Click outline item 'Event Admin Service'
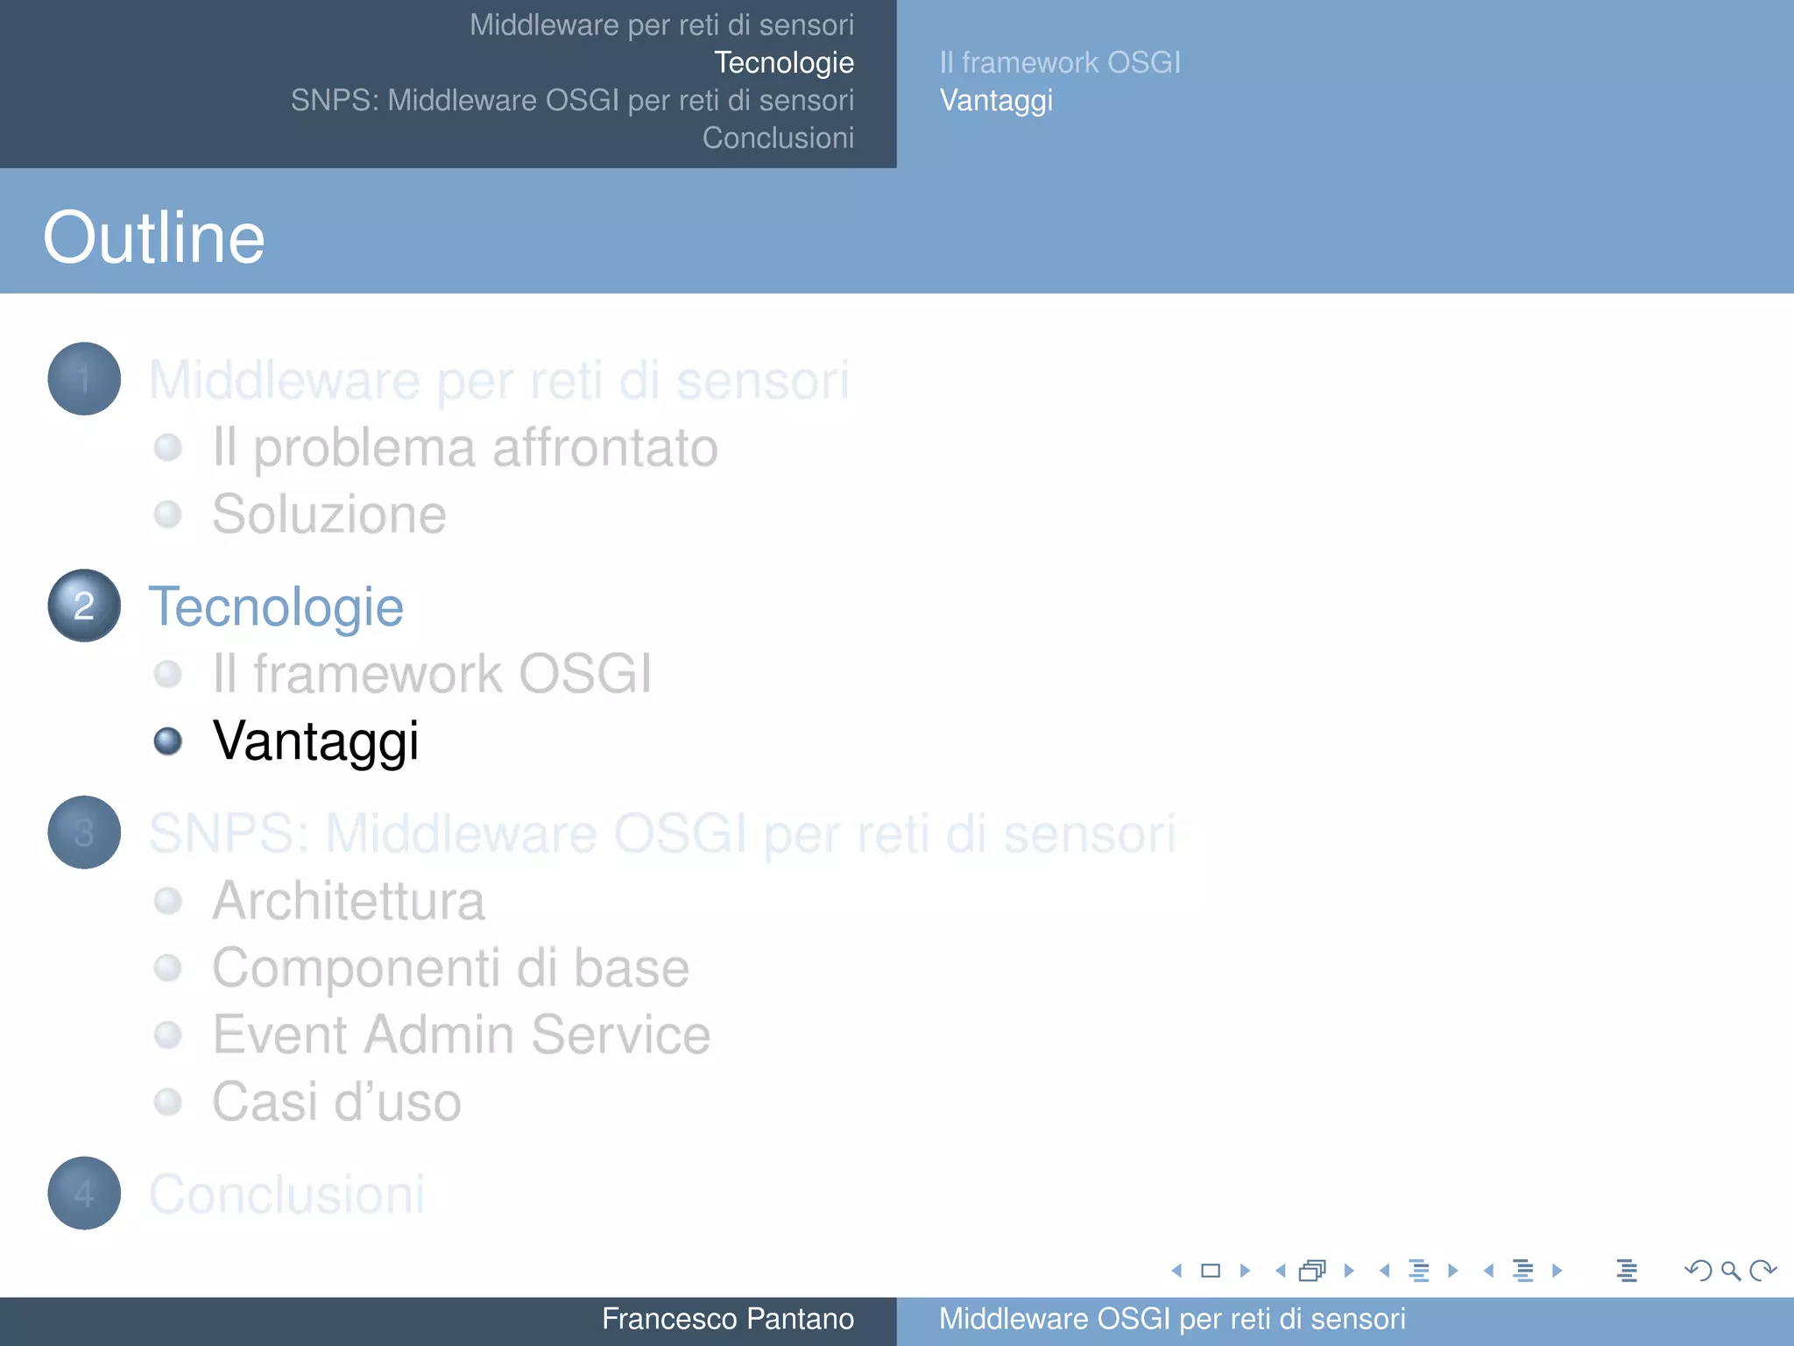The width and height of the screenshot is (1794, 1346). [x=462, y=1035]
